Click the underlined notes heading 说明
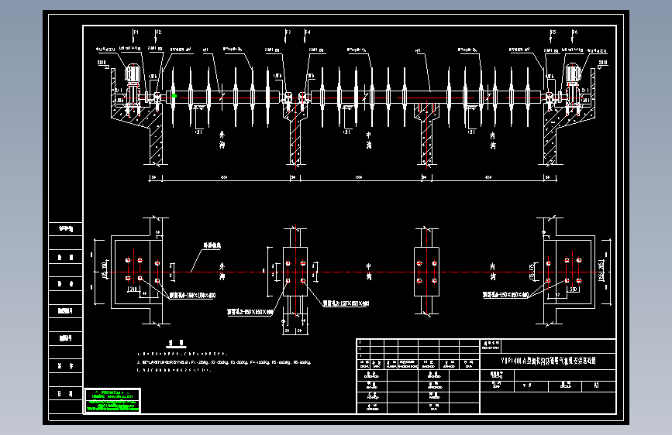This screenshot has width=672, height=435. pyautogui.click(x=176, y=343)
